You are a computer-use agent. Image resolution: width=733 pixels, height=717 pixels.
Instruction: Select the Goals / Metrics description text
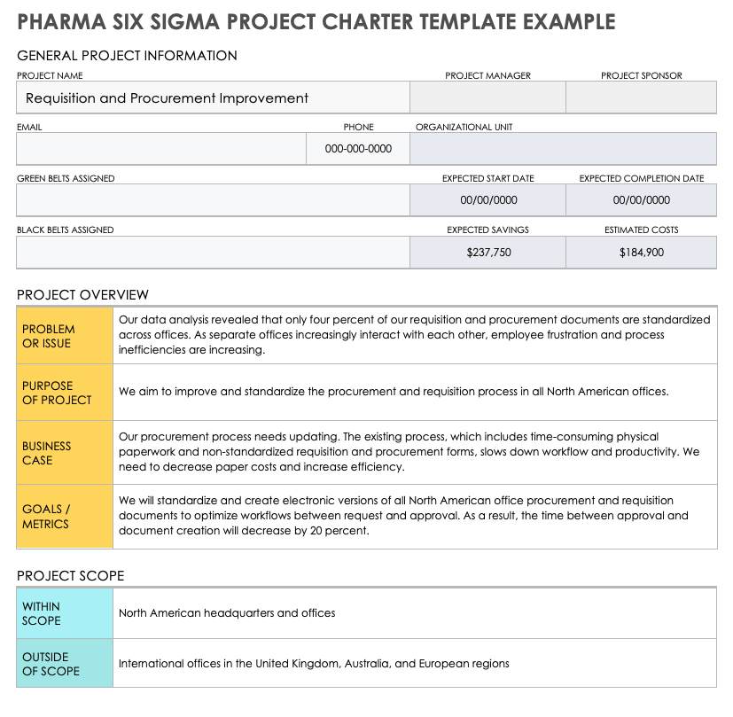coord(403,516)
